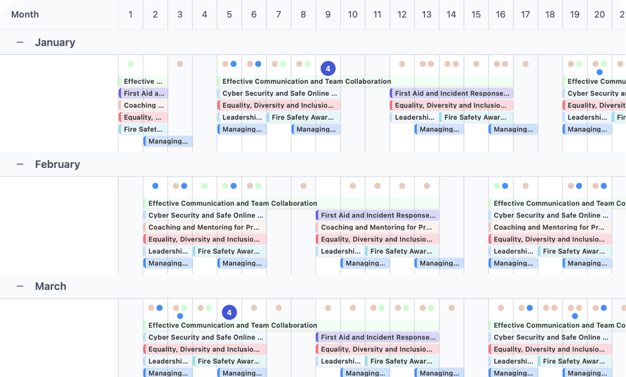Open the blue 4 overflow badge in January

(328, 68)
